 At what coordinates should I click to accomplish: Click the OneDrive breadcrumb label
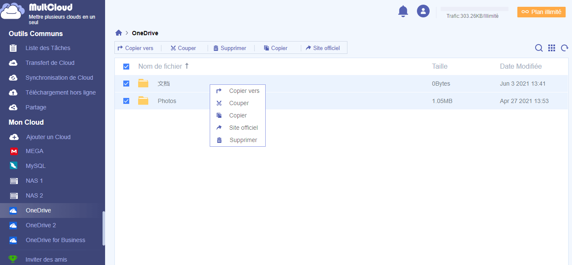click(x=145, y=33)
